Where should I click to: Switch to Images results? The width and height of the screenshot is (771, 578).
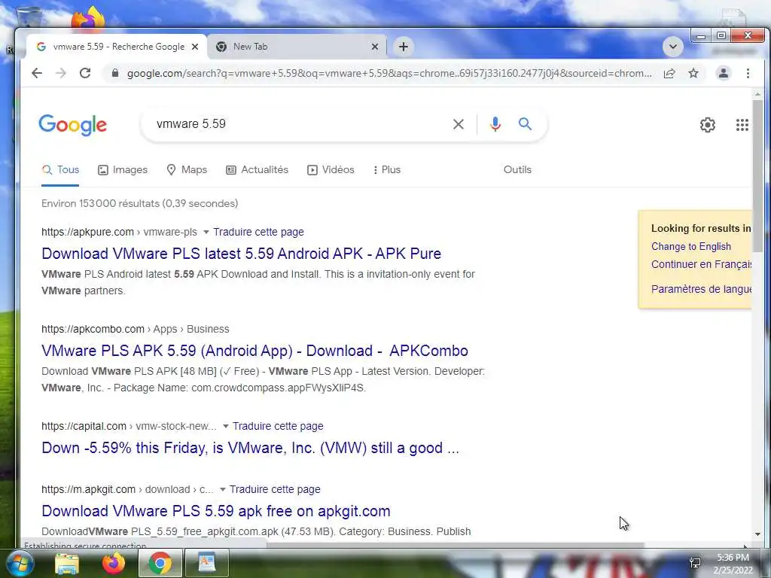123,170
